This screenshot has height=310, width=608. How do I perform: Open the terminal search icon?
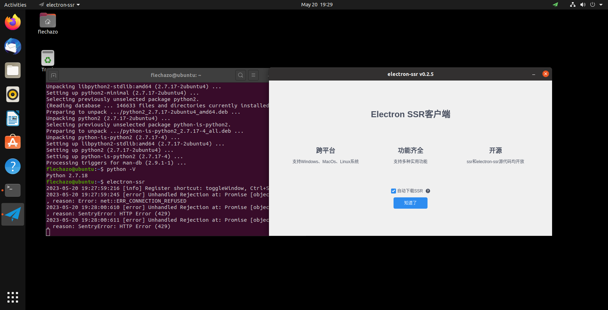[x=241, y=75]
